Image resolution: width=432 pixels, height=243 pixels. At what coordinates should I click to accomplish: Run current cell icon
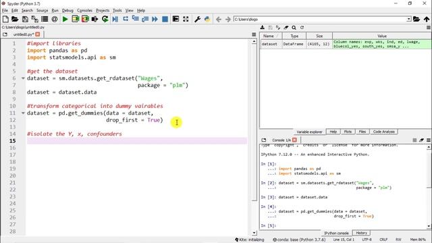coord(75,19)
